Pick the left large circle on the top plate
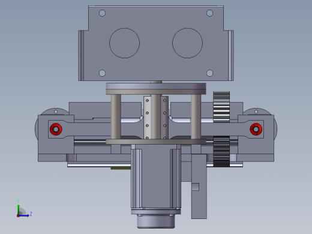The width and height of the screenshot is (312, 234). pos(124,43)
